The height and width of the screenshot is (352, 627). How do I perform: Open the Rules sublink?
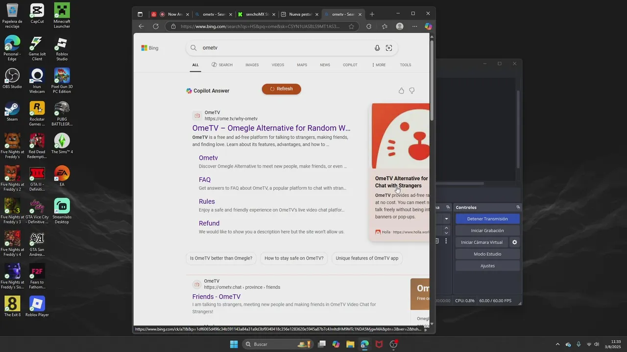pos(207,201)
